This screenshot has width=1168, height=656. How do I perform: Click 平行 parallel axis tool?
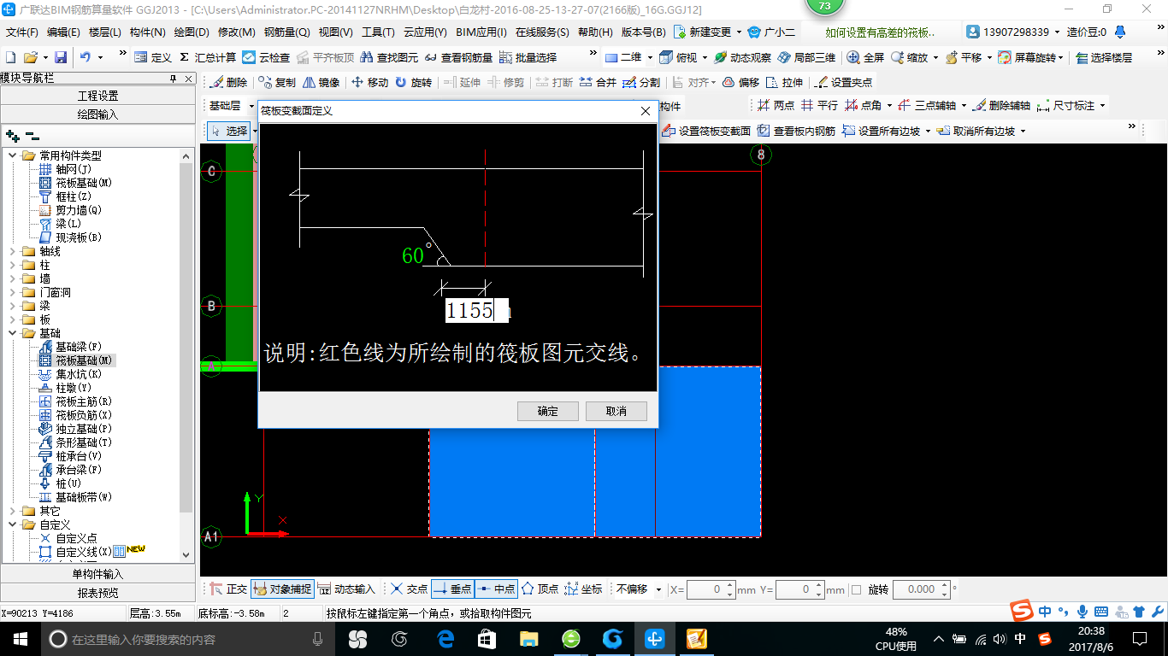819,106
